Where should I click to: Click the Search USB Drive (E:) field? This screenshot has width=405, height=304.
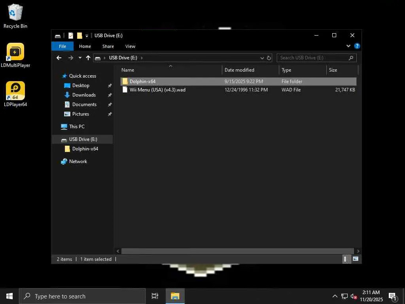coord(316,58)
